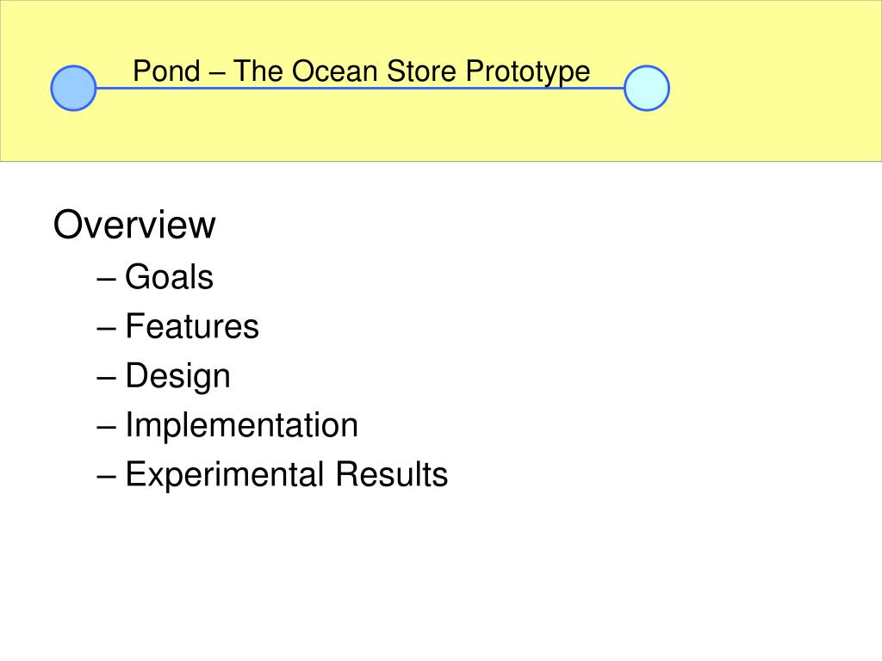Viewport: 882px width, 661px height.
Task: Click the Goals bullet item
Action: click(169, 276)
